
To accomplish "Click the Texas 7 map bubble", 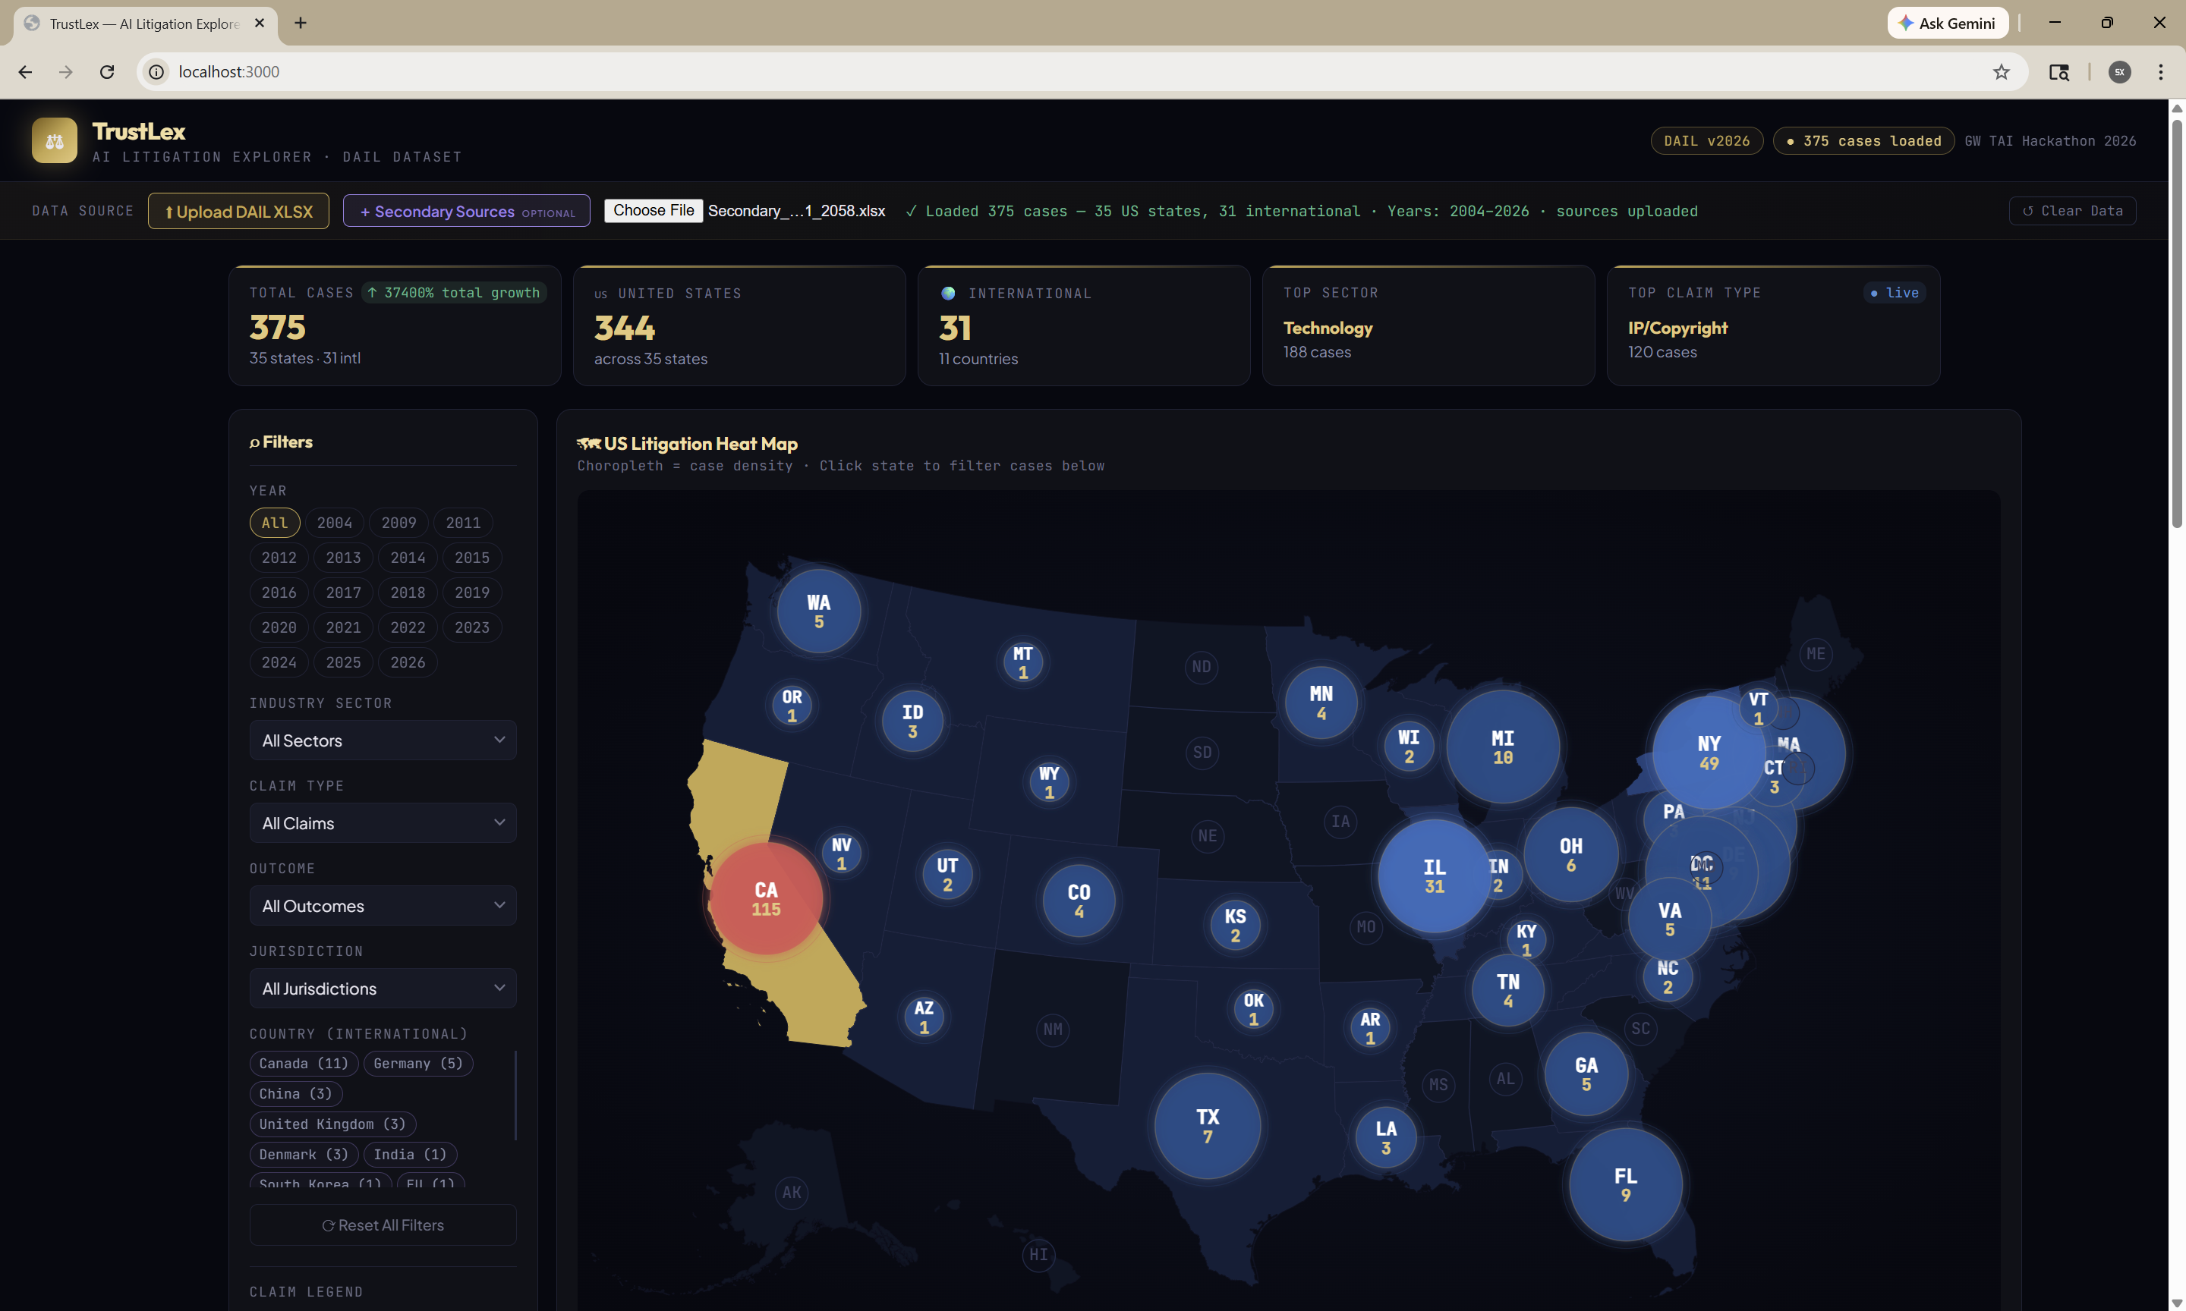I will [1207, 1125].
